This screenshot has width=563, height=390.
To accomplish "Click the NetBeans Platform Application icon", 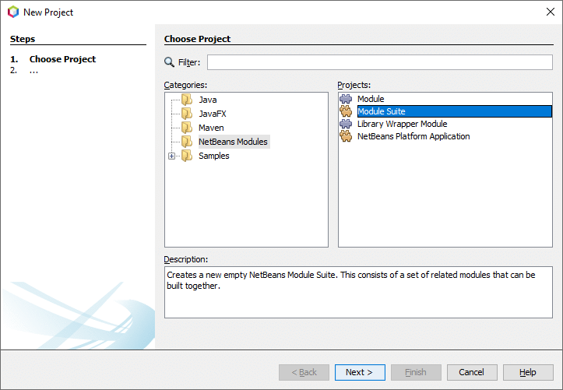I will 347,136.
